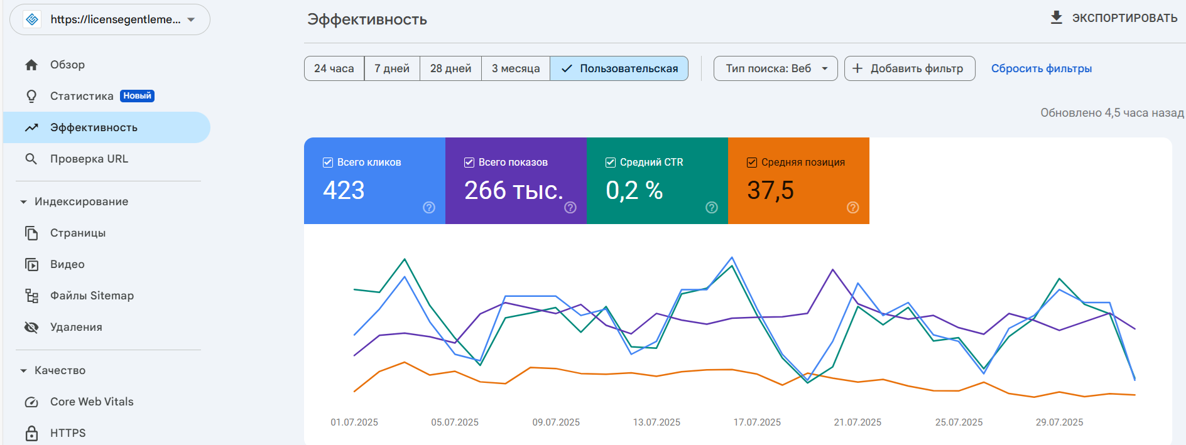The image size is (1186, 445).
Task: Uncheck the Total clicks checkbox
Action: [x=328, y=163]
